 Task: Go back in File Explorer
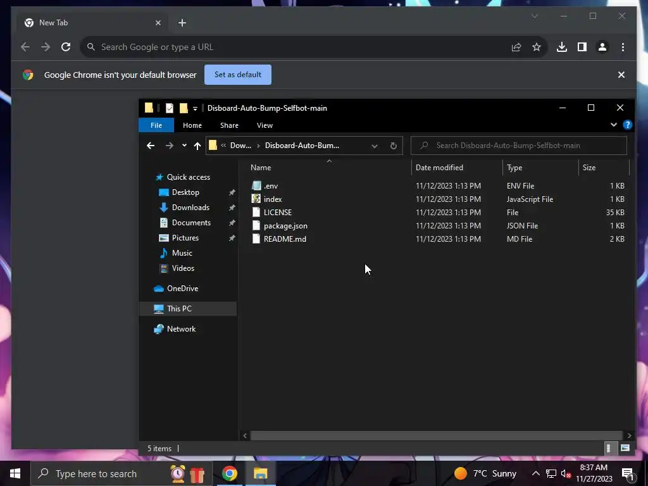(151, 146)
